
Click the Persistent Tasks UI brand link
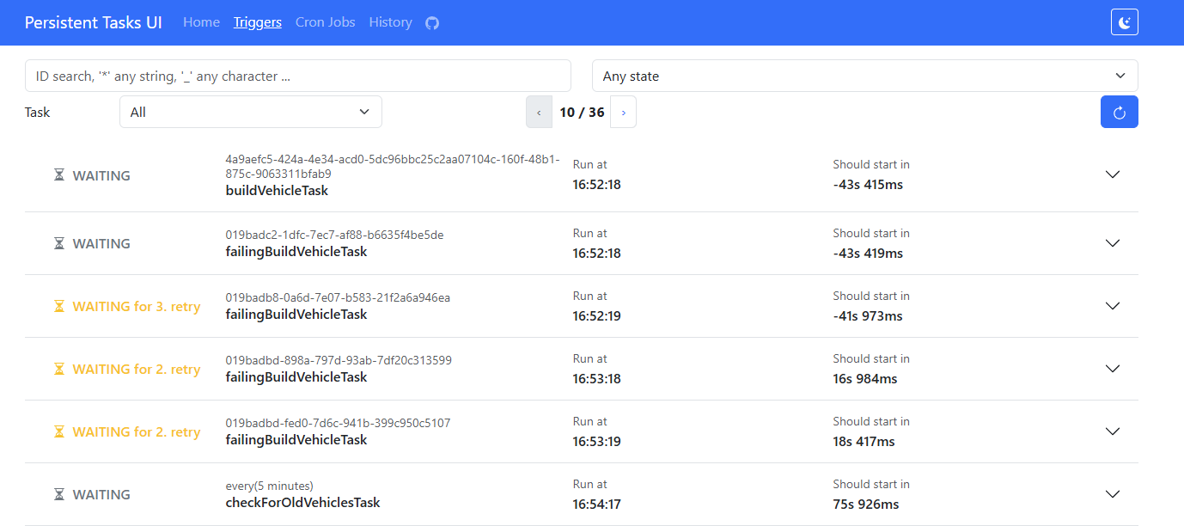pos(93,22)
